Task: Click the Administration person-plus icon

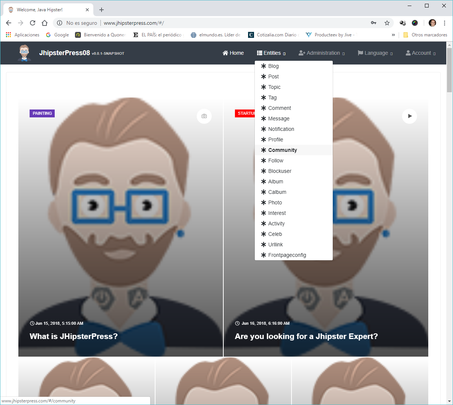Action: click(x=302, y=53)
